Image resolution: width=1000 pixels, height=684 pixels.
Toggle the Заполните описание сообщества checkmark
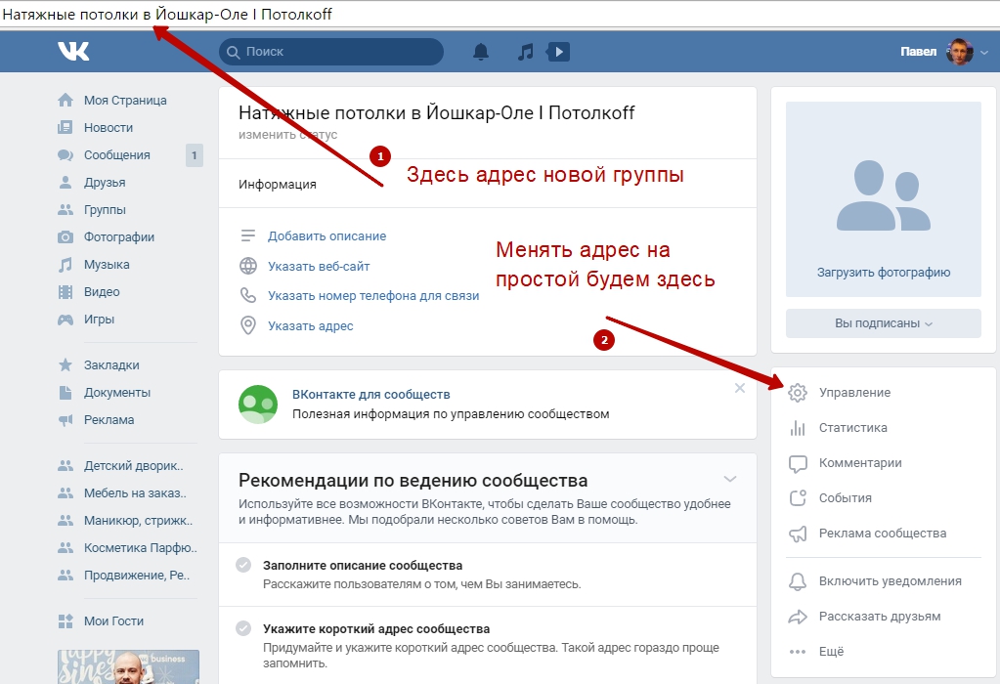243,565
